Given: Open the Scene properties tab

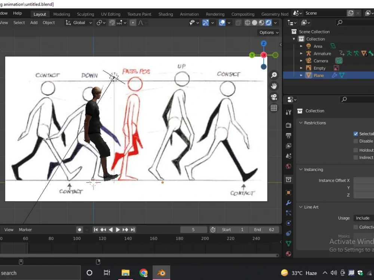Looking at the screenshot, I should tap(288, 156).
